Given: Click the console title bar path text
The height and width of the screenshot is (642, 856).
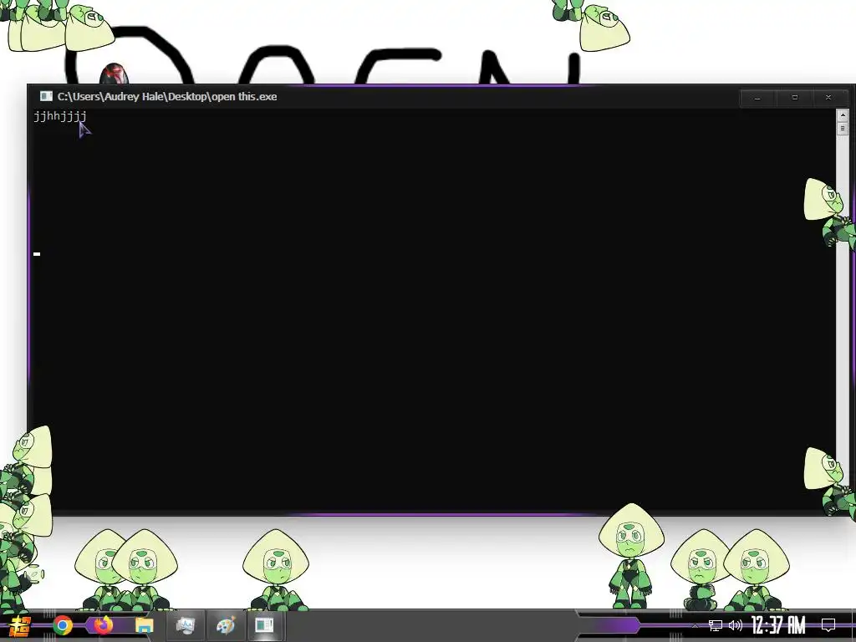Looking at the screenshot, I should 167,97.
